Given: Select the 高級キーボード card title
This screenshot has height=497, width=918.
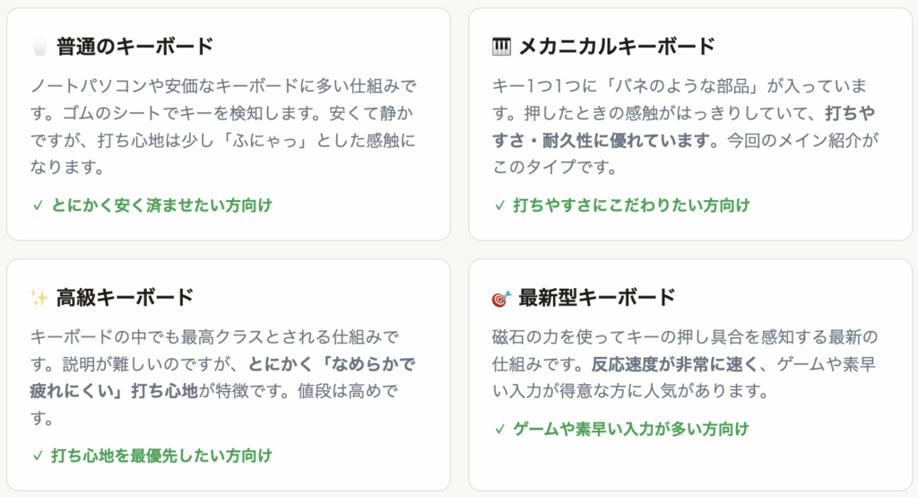Looking at the screenshot, I should point(125,298).
